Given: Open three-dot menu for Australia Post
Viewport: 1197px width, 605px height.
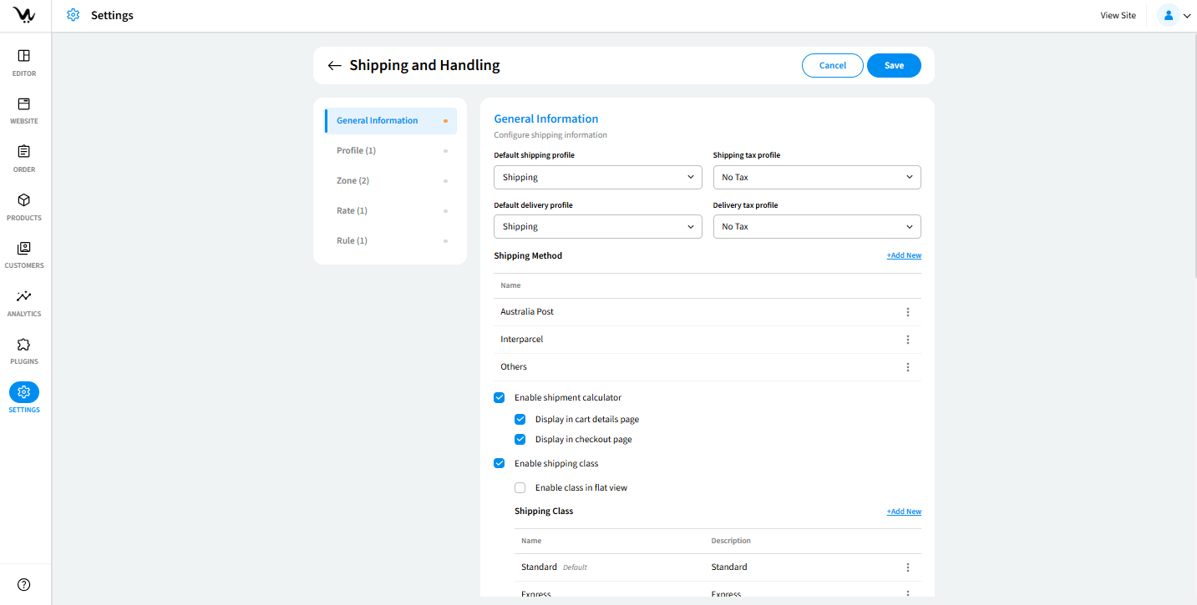Looking at the screenshot, I should (x=908, y=312).
